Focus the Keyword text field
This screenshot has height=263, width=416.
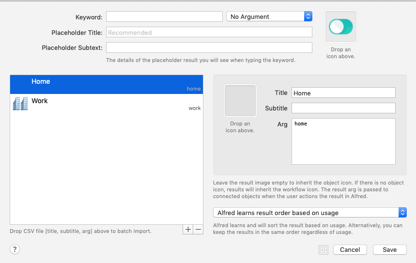coord(164,16)
